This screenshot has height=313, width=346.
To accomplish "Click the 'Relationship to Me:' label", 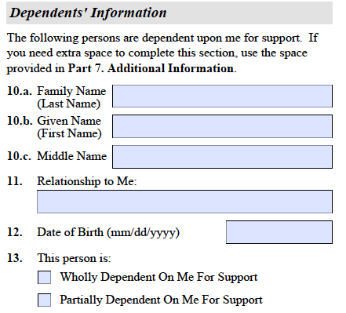I will (87, 181).
